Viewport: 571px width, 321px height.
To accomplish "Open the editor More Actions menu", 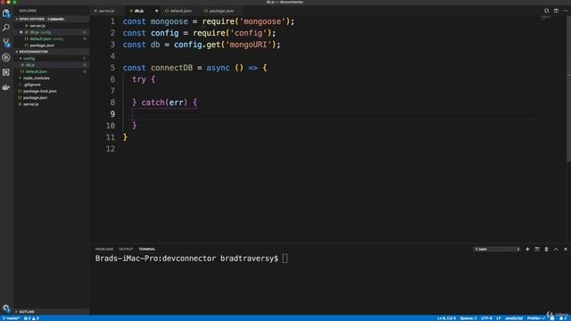I will [x=566, y=11].
